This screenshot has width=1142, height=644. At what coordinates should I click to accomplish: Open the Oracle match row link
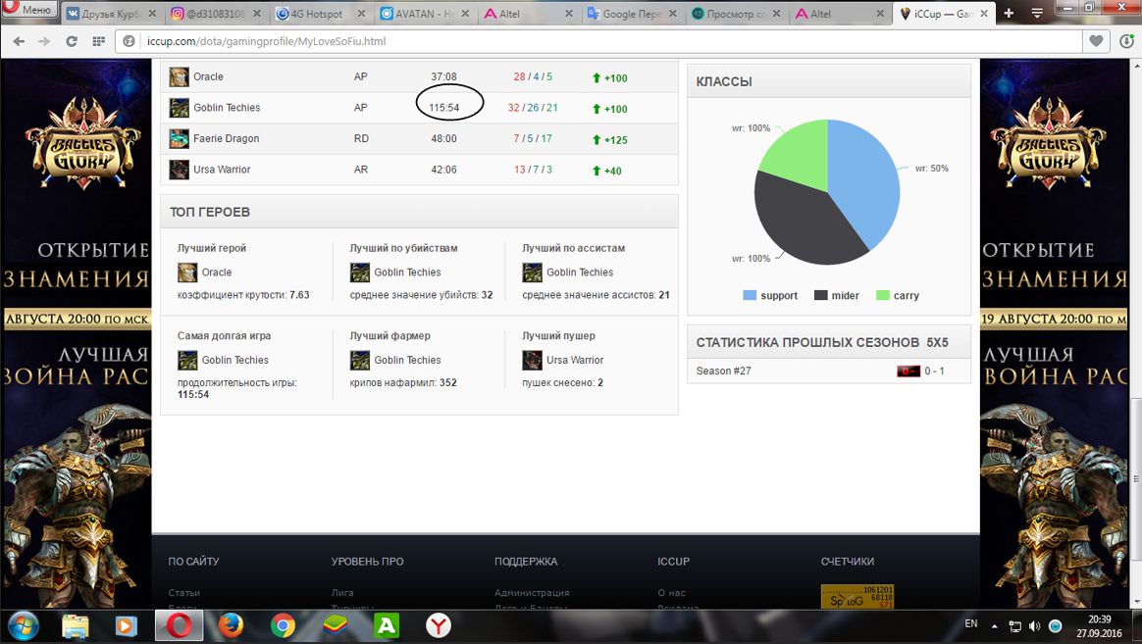pyautogui.click(x=208, y=76)
